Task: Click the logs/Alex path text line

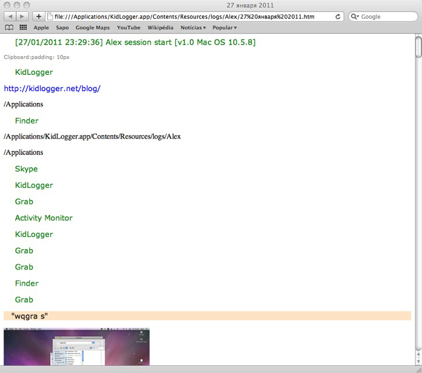Action: (x=92, y=136)
